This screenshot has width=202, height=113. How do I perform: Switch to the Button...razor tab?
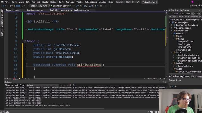(35, 10)
